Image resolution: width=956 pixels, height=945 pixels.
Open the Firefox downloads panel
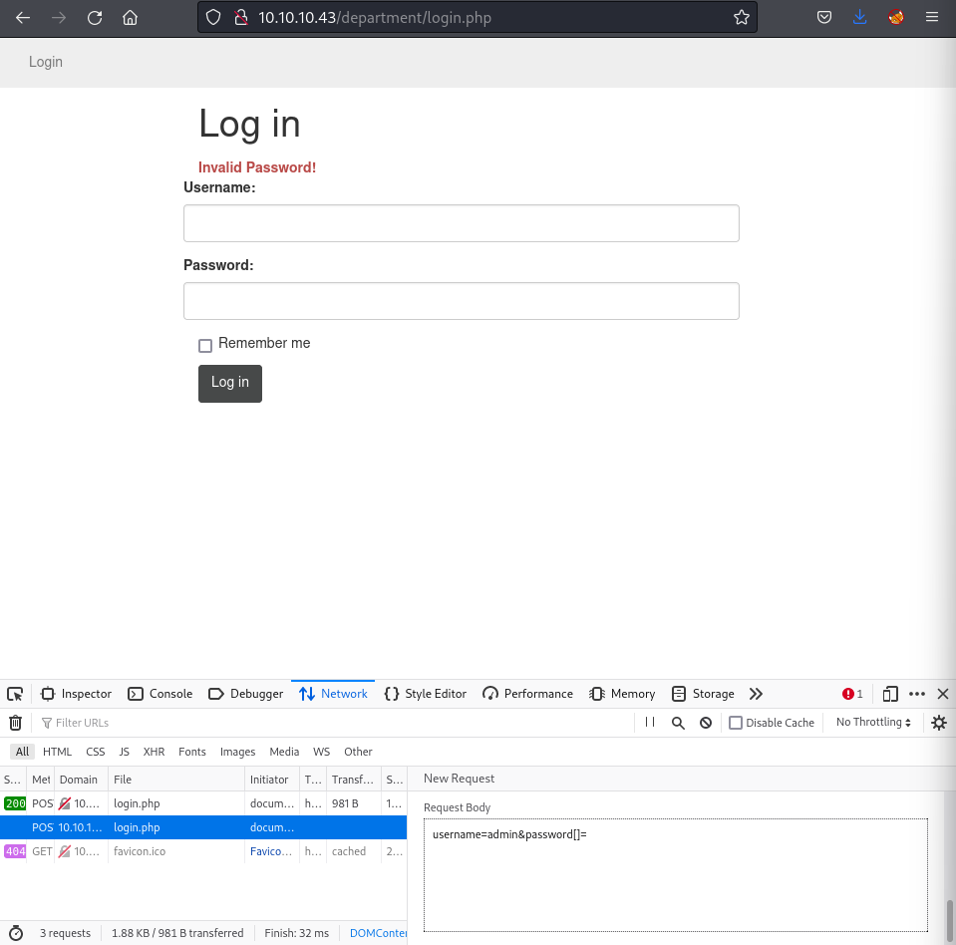(x=860, y=18)
